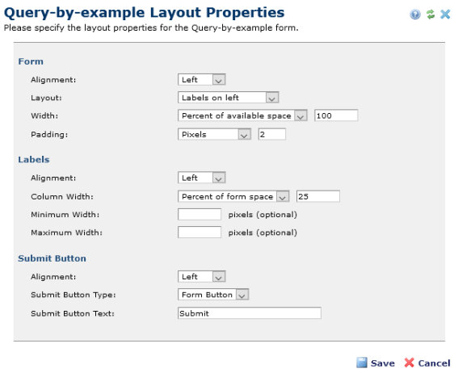Open Width 'Percent of available space' dropdown
The width and height of the screenshot is (458, 373).
click(x=242, y=115)
